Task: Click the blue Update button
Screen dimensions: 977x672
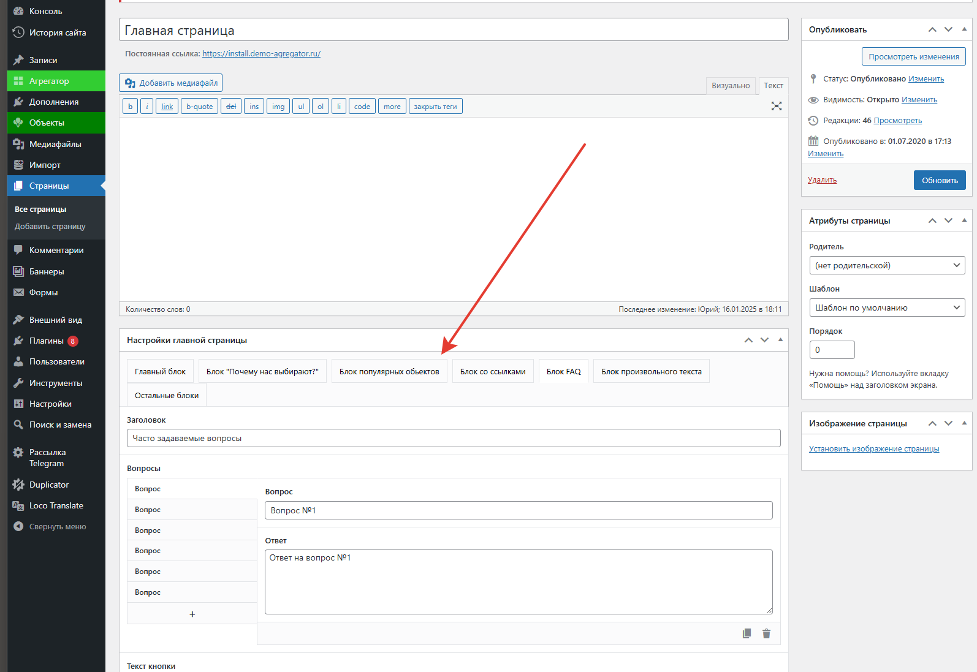Action: 939,180
